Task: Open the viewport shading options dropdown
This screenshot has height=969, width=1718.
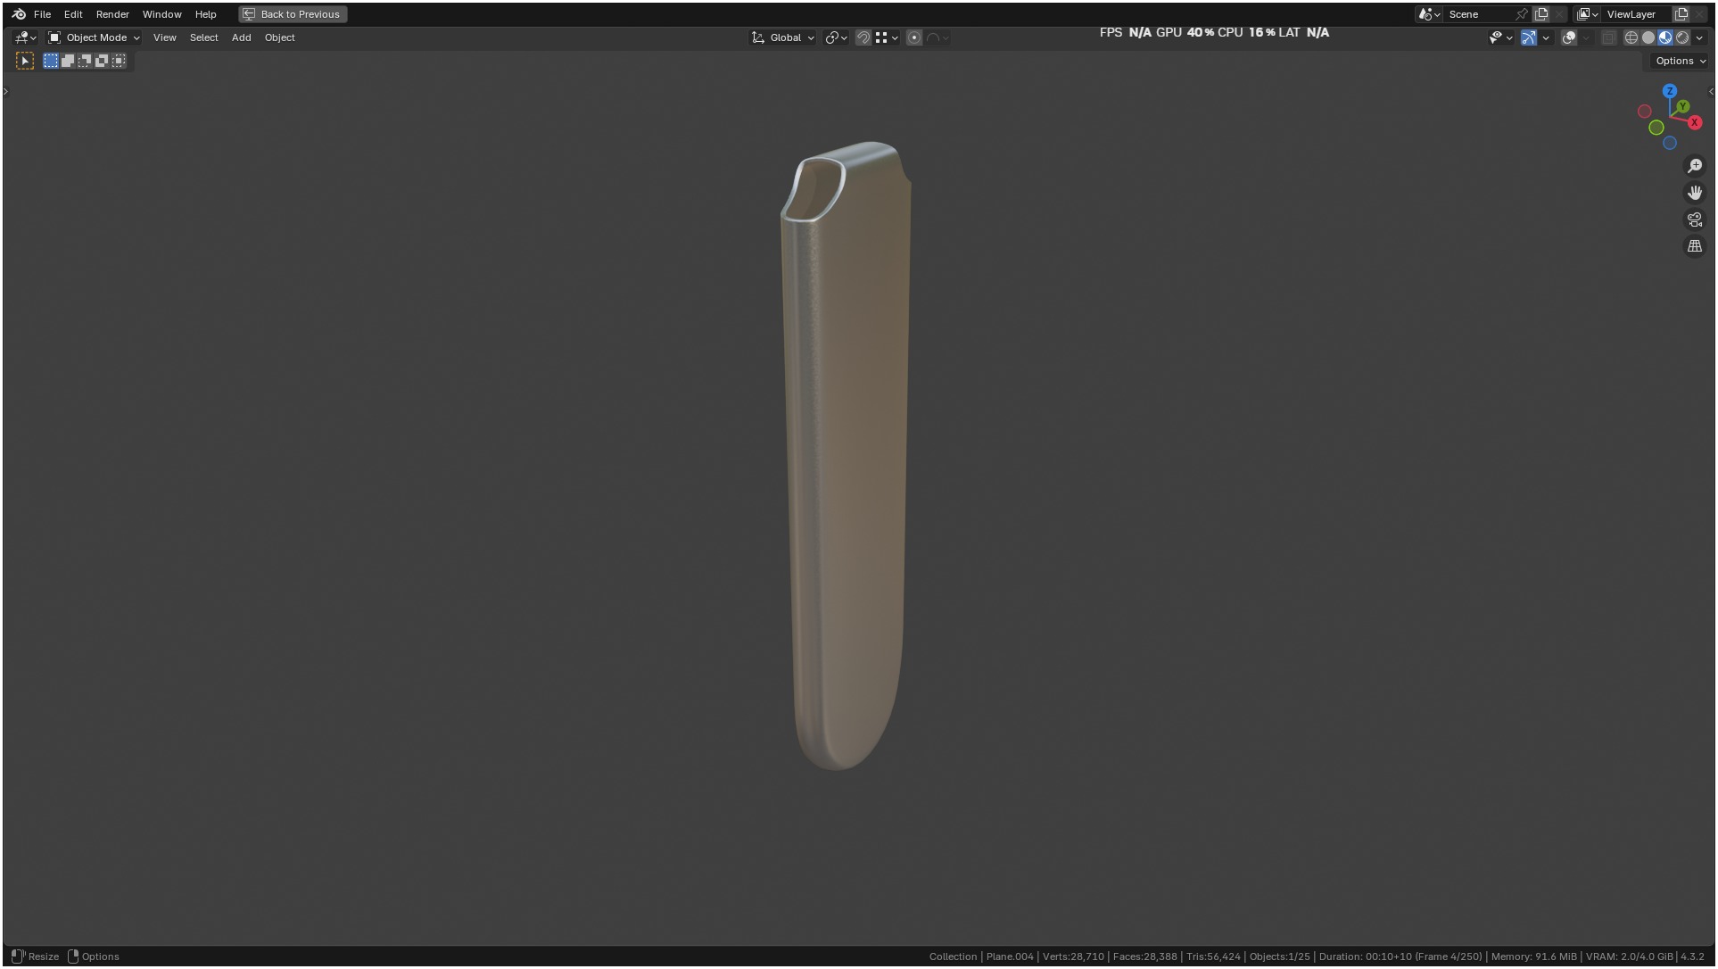Action: [1699, 37]
